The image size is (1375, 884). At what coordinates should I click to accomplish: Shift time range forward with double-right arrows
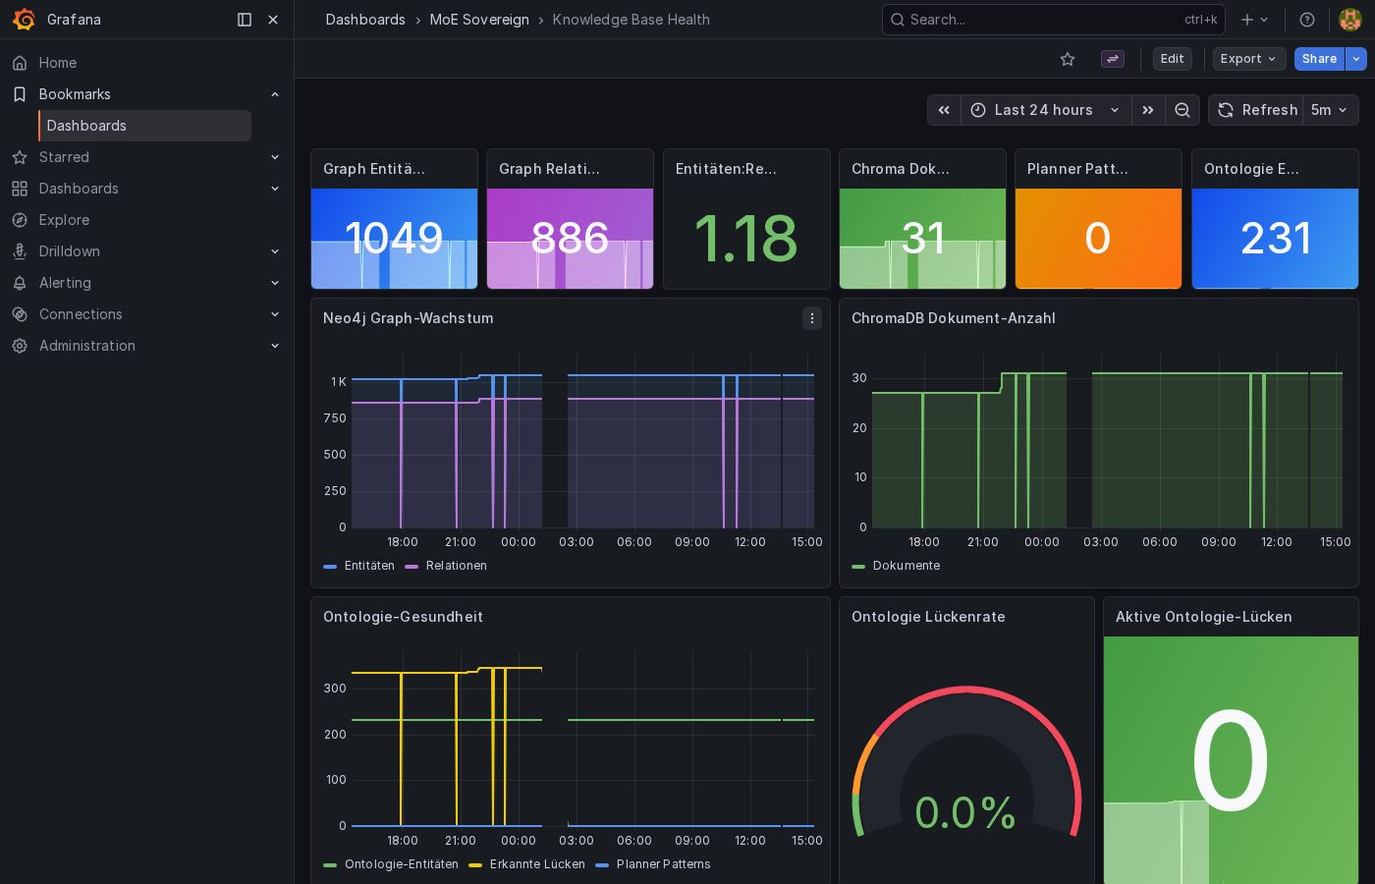click(1148, 110)
